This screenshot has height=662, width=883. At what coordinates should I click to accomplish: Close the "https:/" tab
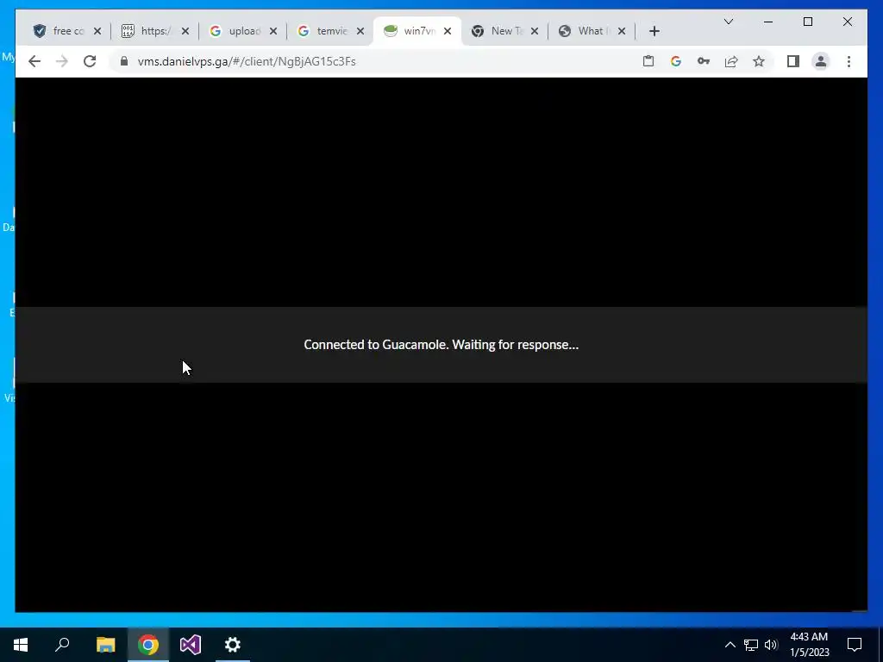[185, 31]
